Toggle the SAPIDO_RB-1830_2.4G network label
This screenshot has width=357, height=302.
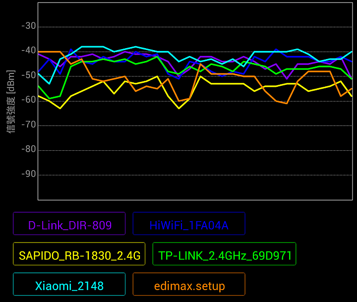click(x=79, y=254)
